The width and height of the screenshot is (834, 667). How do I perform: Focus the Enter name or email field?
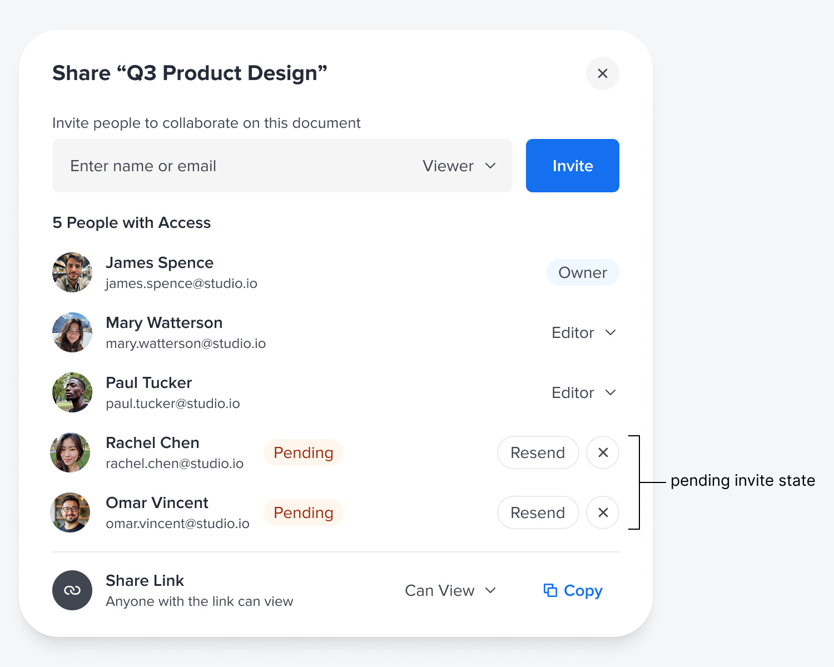(234, 166)
